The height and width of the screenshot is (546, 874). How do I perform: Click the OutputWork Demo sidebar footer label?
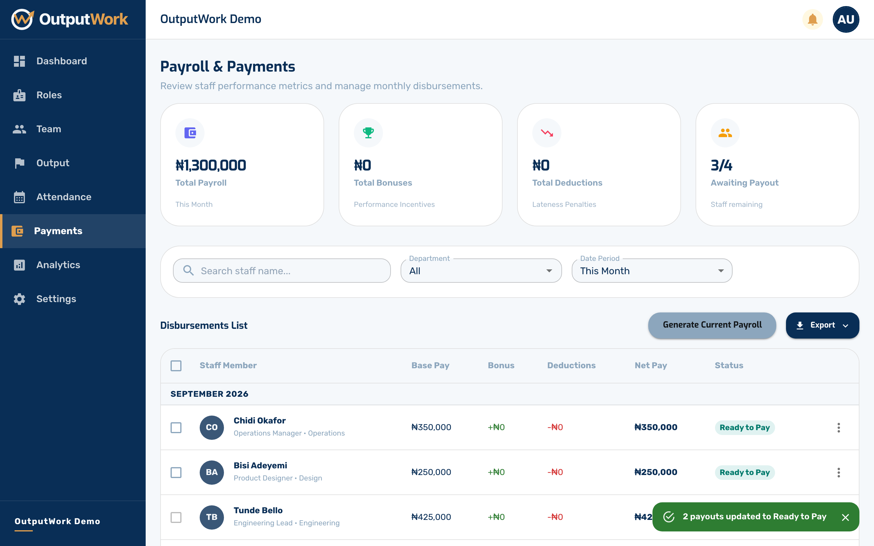point(57,521)
